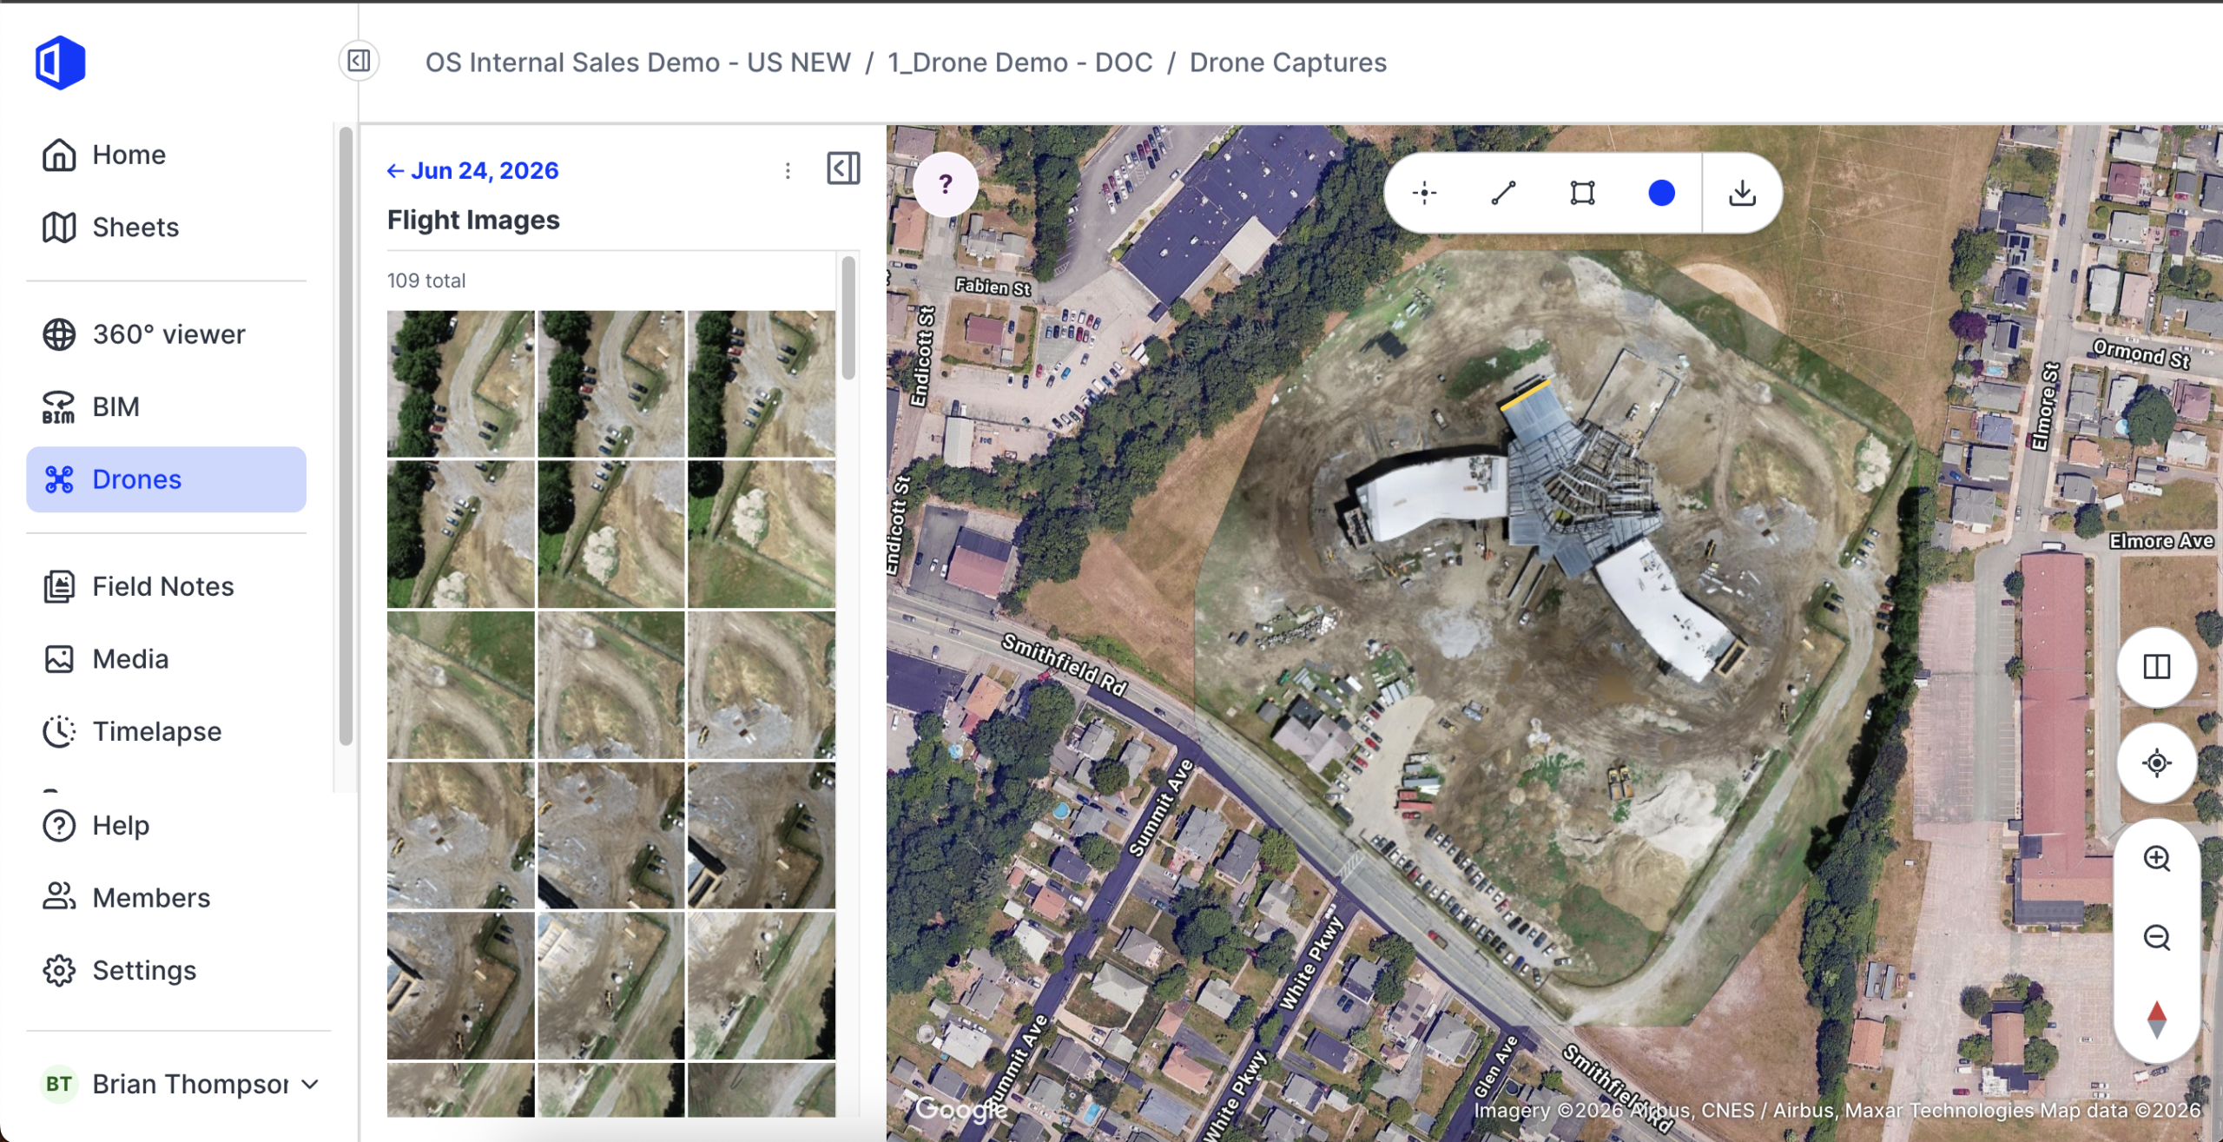Open the second row's third flight image
Screen dimensions: 2223x1142
point(762,534)
